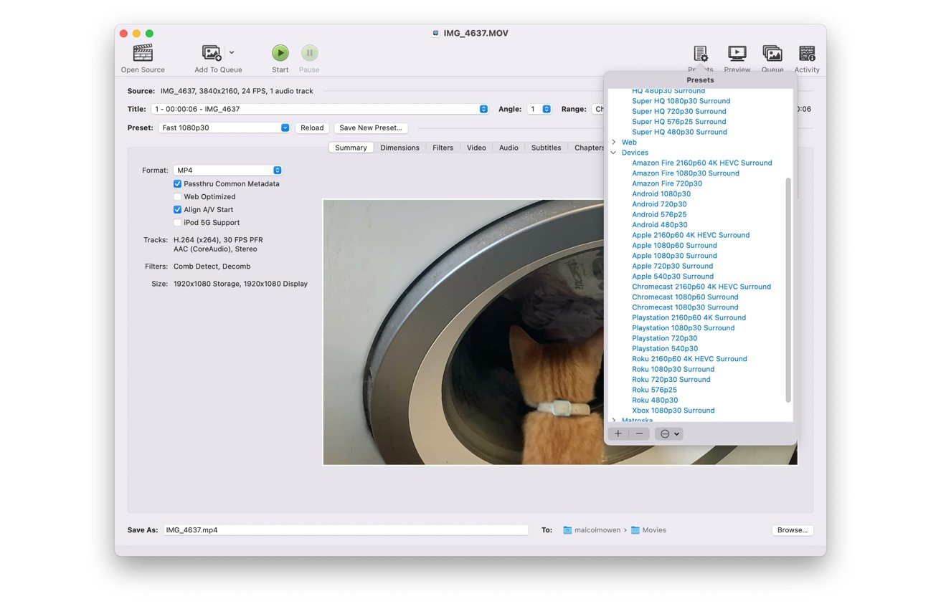Select Apple 720p30 Surround preset
Viewport: 941px width, 604px height.
click(x=672, y=266)
